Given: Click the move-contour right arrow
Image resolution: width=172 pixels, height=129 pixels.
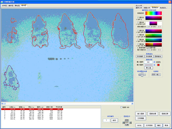Looking at the screenshot, I should pos(145,75).
